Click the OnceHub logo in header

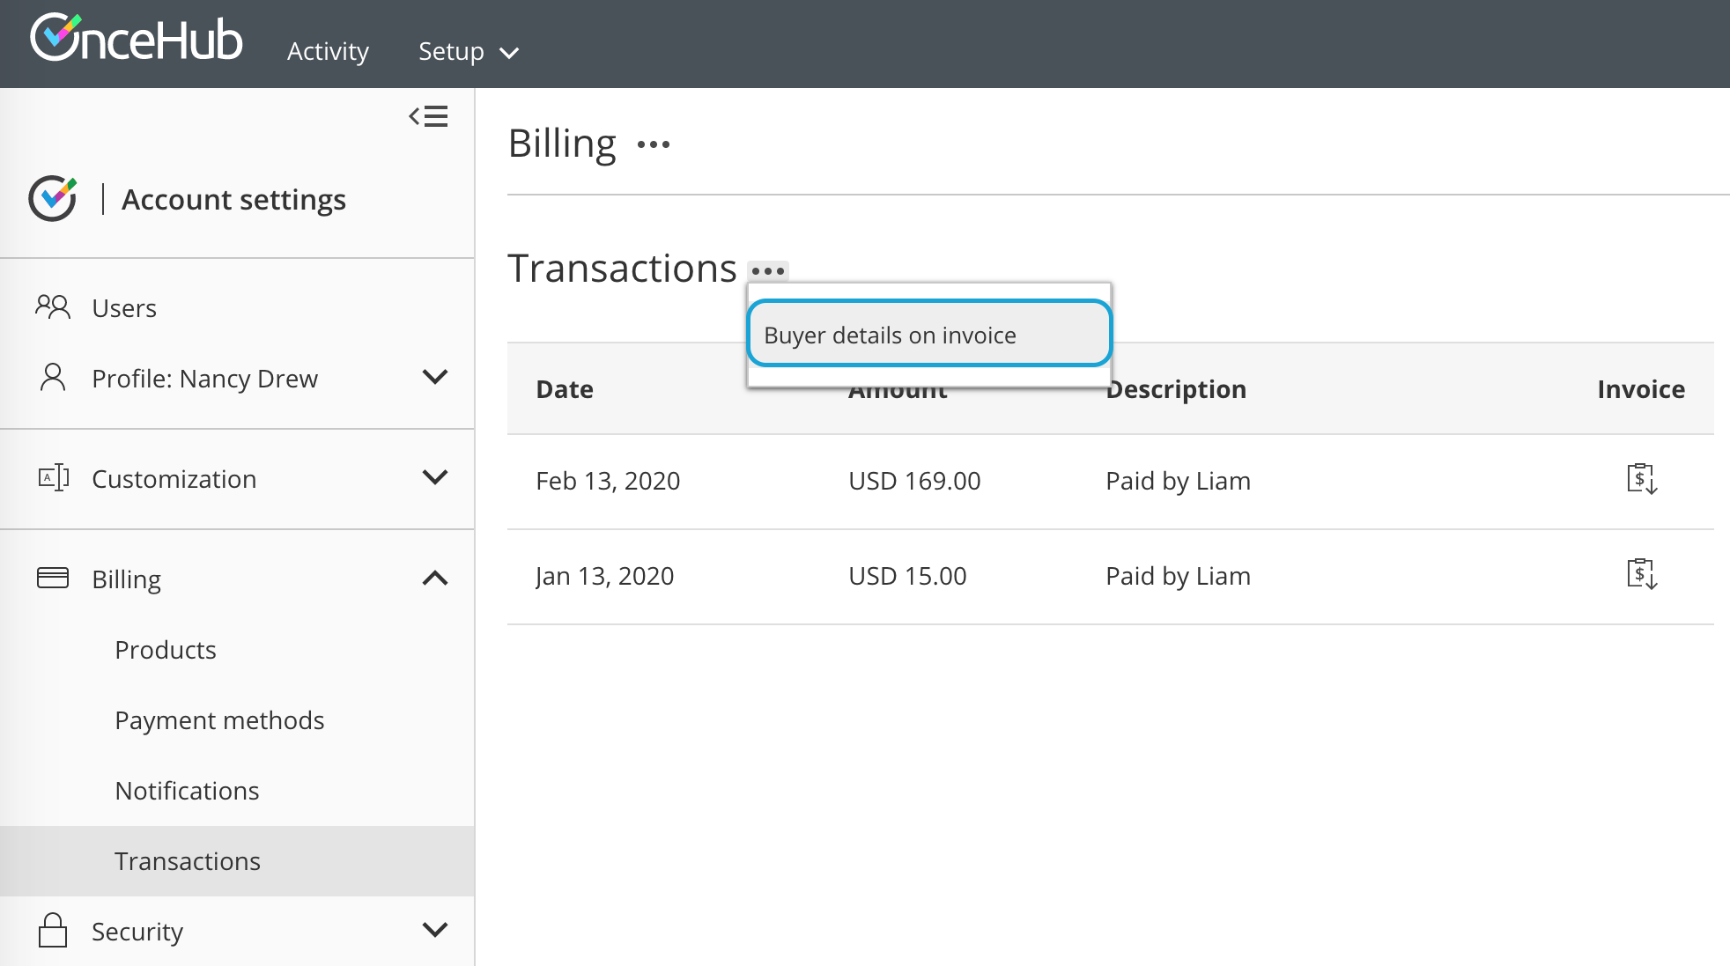click(x=137, y=39)
